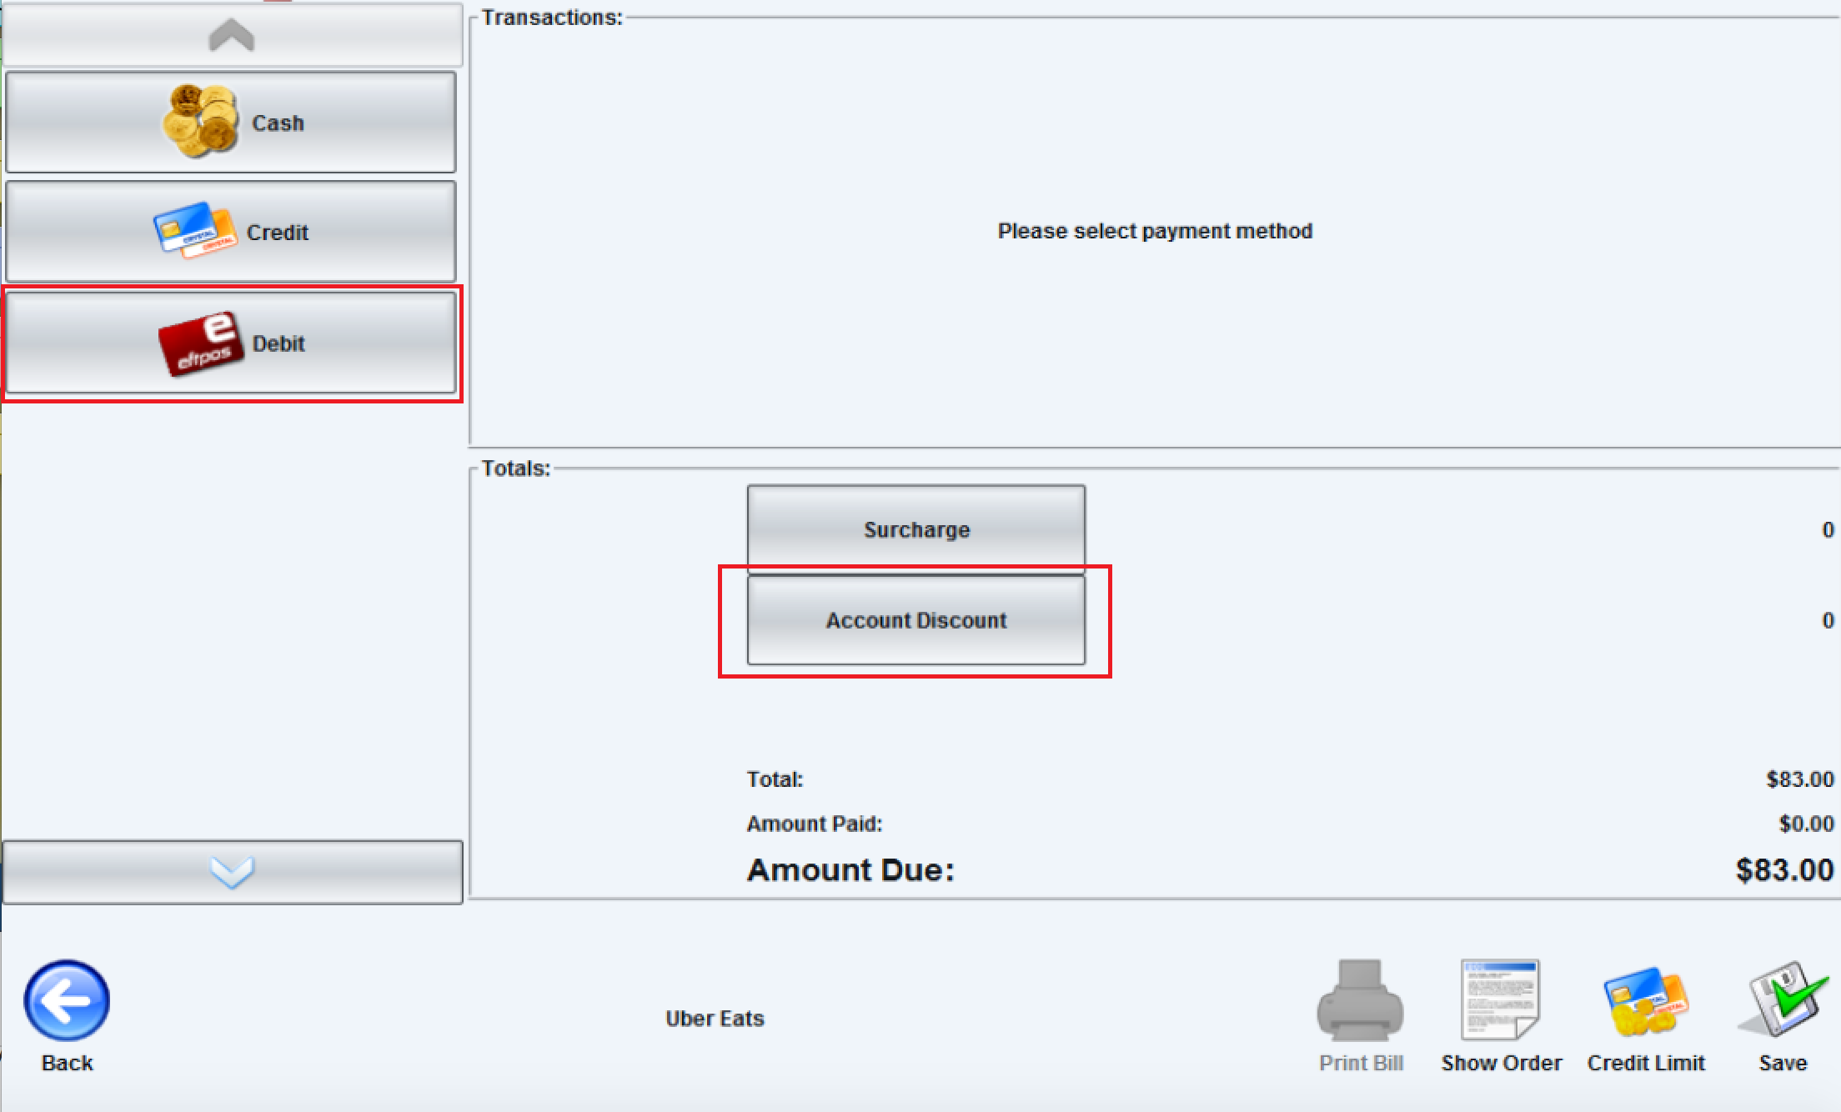Viewport: 1841px width, 1112px height.
Task: Click the Total value $83.00
Action: coord(1799,779)
